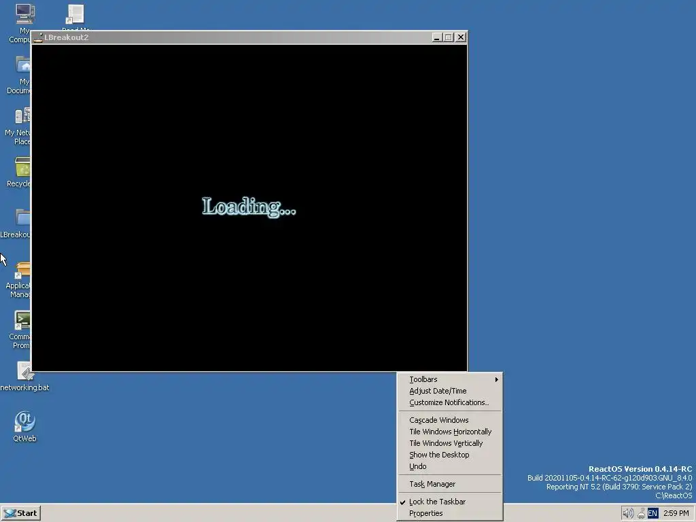Click the LBreakout2 window title bar

[249, 38]
